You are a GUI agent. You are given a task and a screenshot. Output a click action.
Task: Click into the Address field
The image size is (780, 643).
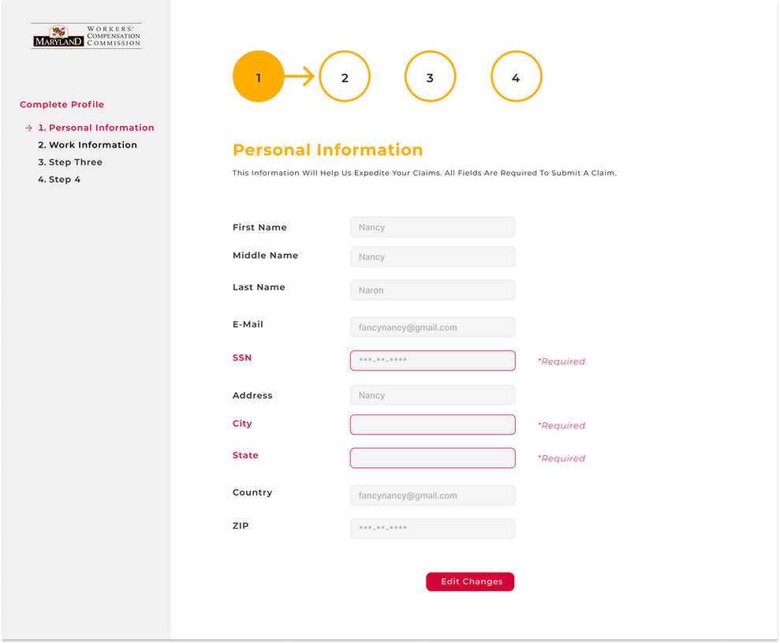coord(432,395)
